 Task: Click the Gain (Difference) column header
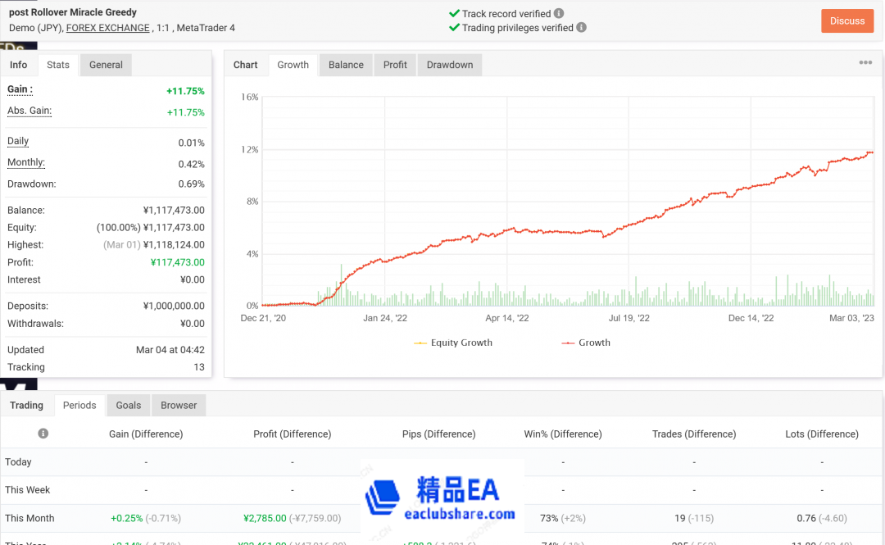[x=146, y=434]
